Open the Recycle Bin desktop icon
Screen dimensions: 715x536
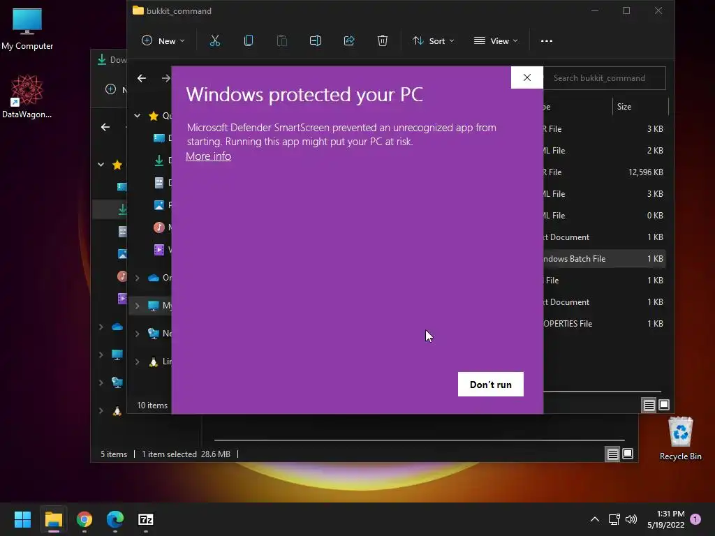pos(680,438)
